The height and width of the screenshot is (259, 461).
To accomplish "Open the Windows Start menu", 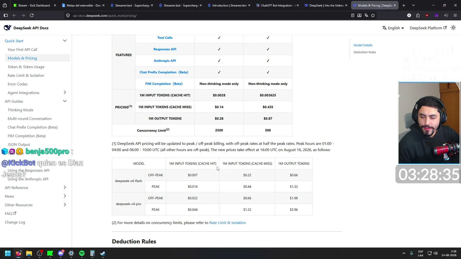I will (8, 253).
